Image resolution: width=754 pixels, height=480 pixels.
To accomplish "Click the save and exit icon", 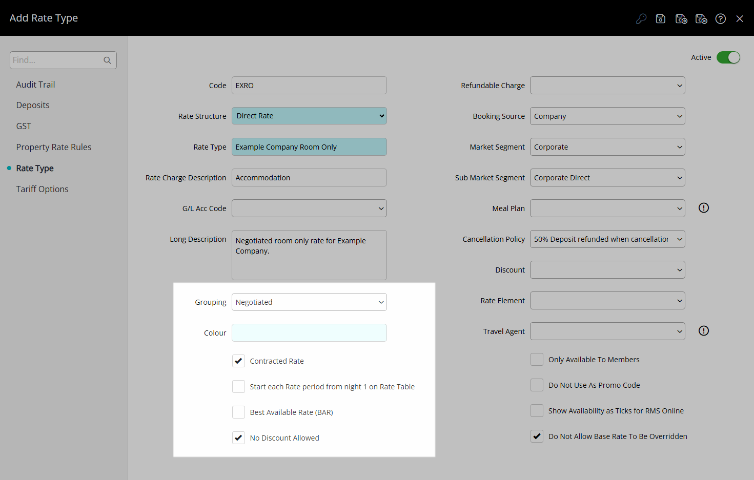I will click(701, 19).
